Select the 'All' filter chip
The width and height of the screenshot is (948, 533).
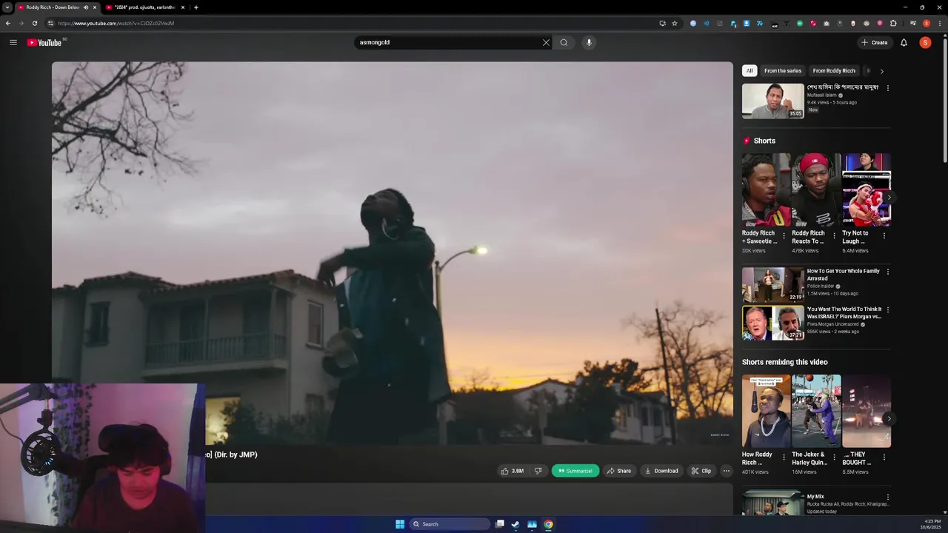750,71
